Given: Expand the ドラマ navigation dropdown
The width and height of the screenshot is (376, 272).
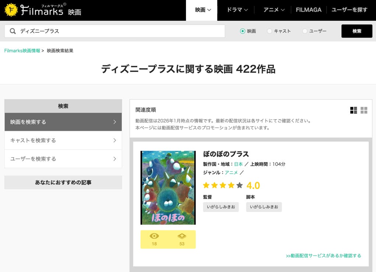Looking at the screenshot, I should [237, 10].
